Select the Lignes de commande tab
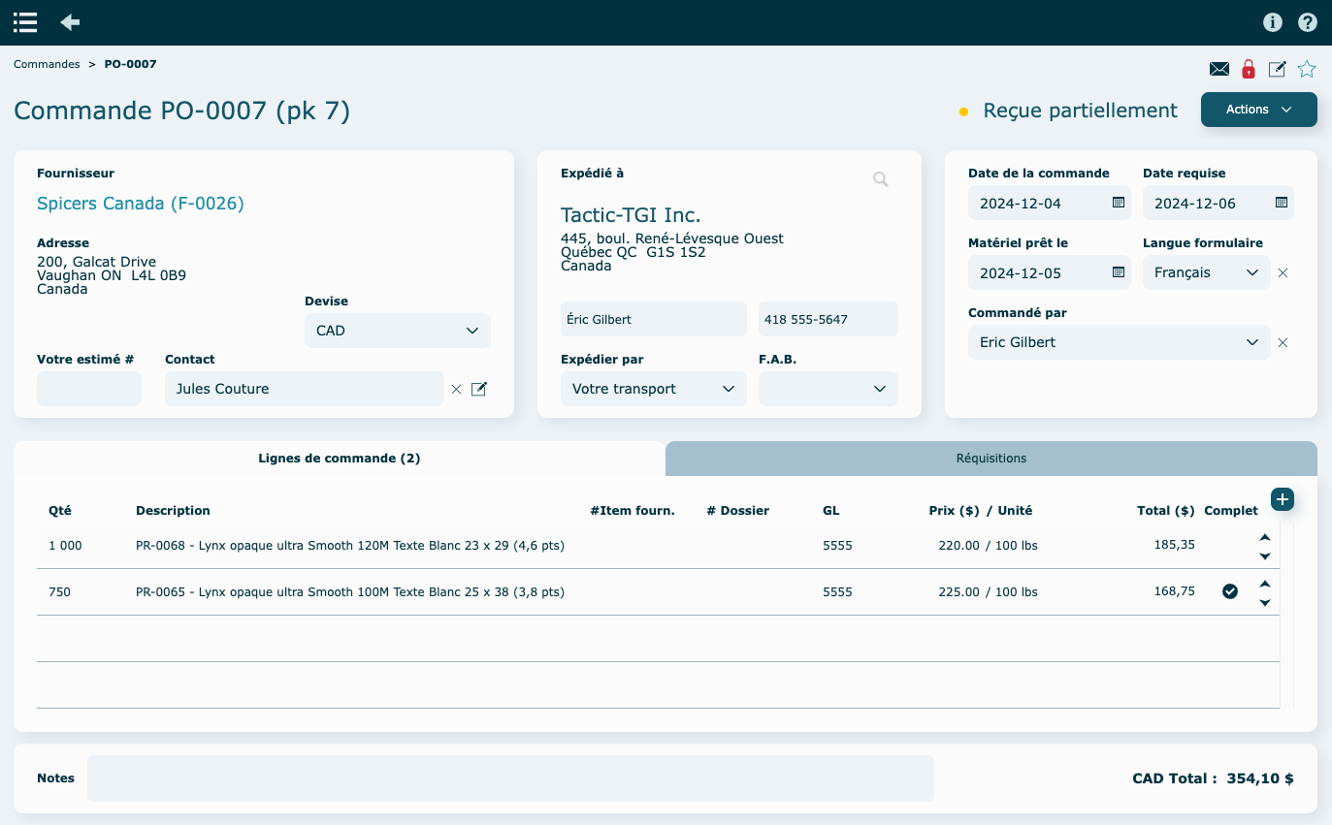Image resolution: width=1332 pixels, height=825 pixels. click(x=340, y=459)
